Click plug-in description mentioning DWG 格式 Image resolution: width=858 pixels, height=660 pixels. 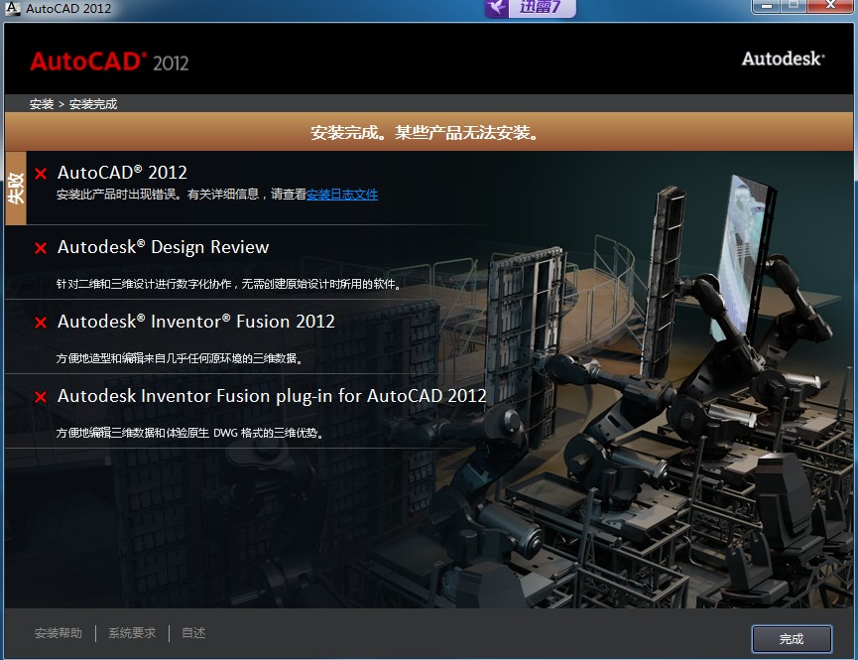coord(189,433)
